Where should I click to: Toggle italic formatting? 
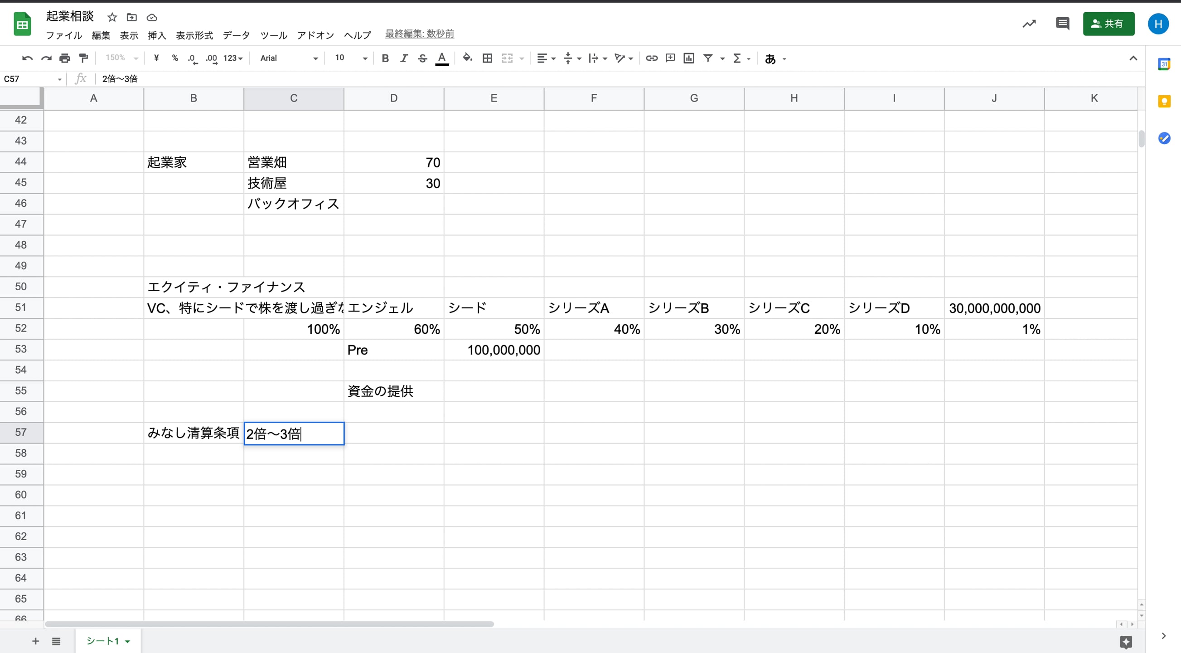pos(403,58)
